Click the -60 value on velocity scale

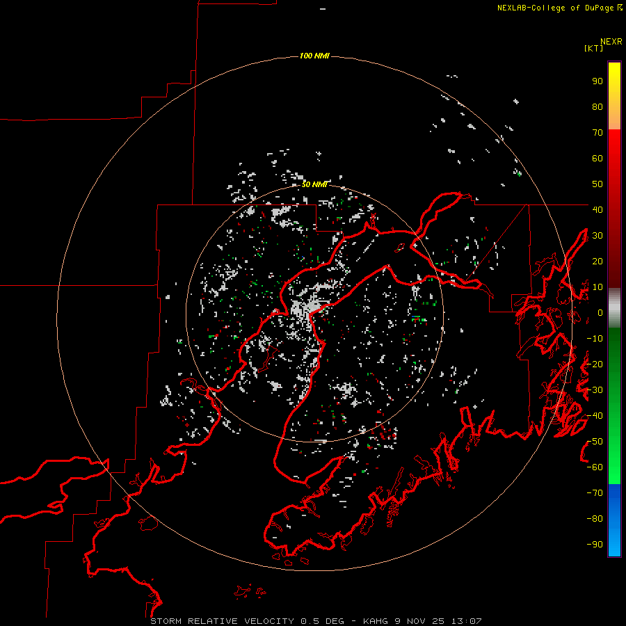[595, 467]
